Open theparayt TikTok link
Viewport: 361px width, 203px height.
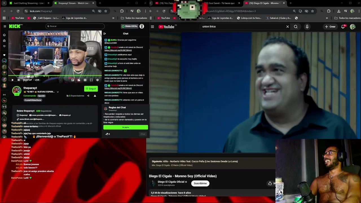[30, 119]
